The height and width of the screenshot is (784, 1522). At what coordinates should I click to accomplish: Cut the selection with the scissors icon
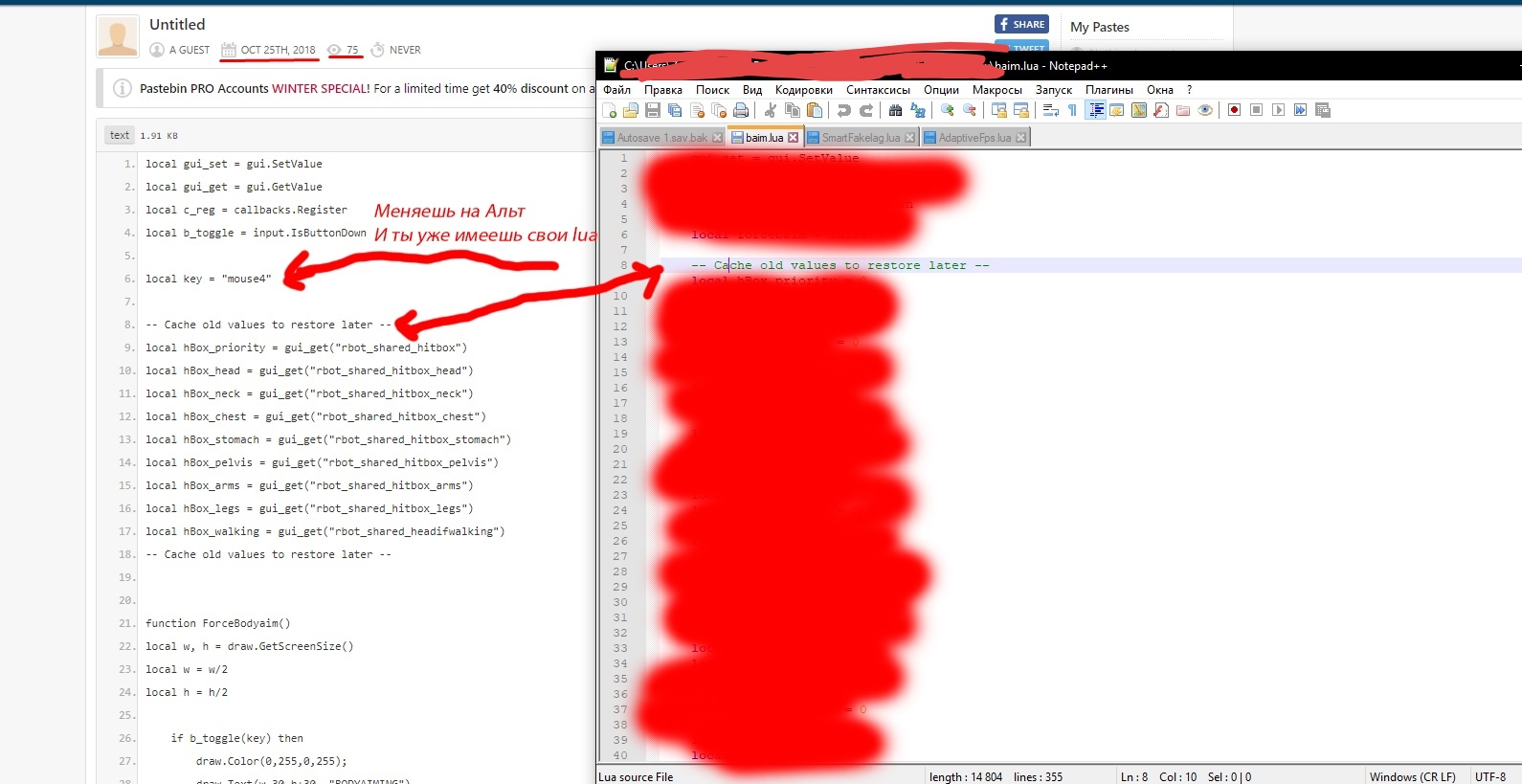pyautogui.click(x=770, y=110)
